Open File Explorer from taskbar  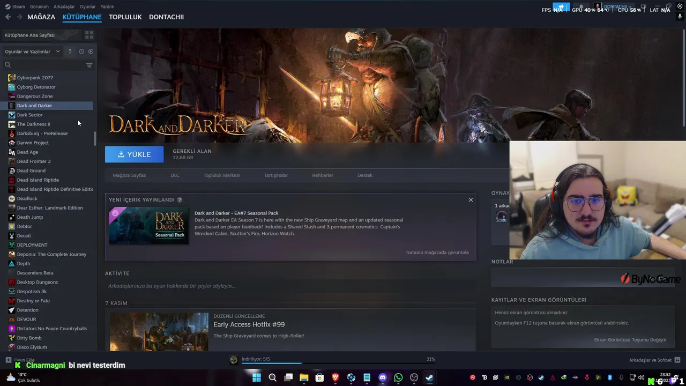point(304,377)
